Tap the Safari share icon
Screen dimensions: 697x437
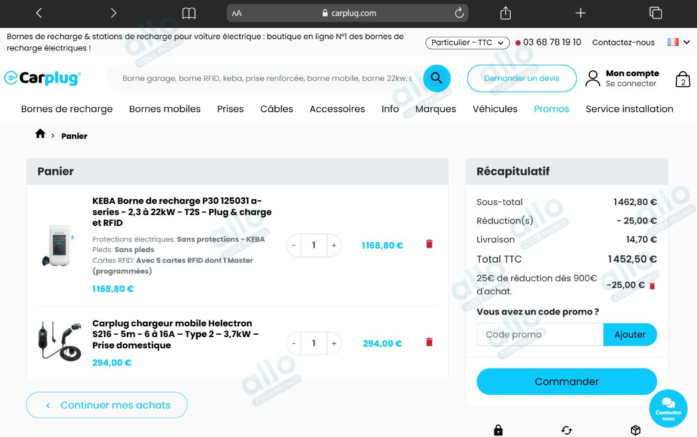point(505,13)
